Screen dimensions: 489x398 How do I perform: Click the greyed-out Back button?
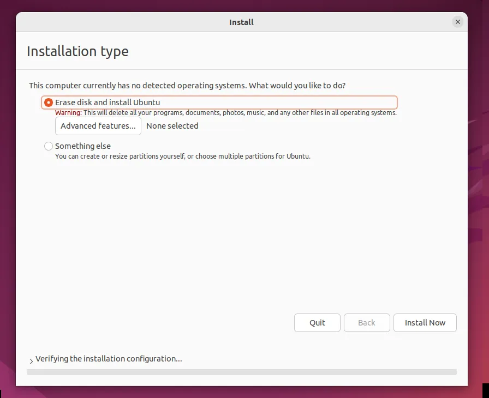click(367, 323)
